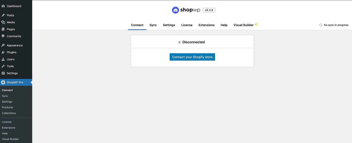Click the Media icon in the sidebar
This screenshot has width=352, height=143.
3,22
